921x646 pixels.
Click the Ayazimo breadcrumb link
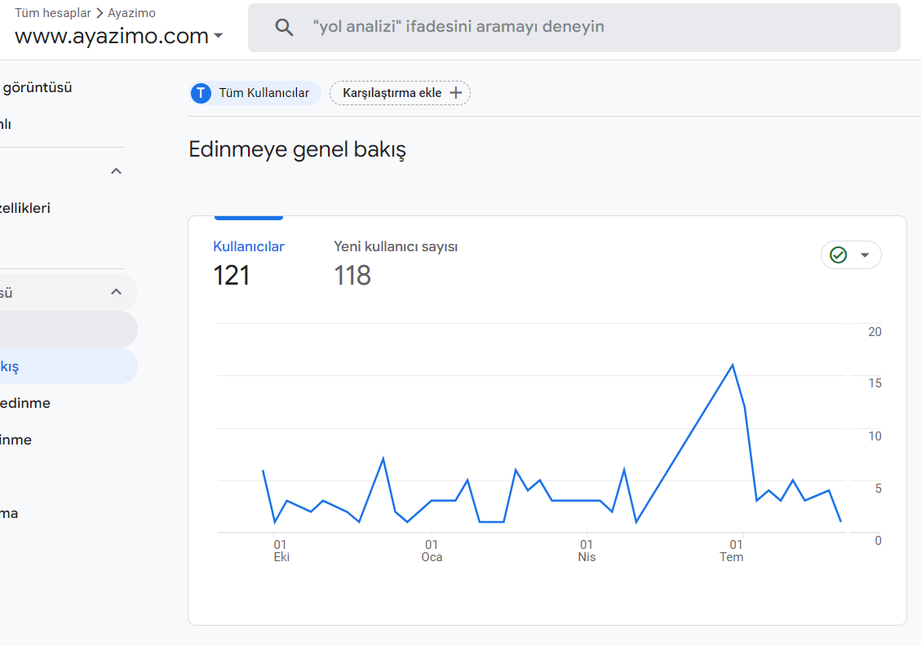pyautogui.click(x=131, y=13)
